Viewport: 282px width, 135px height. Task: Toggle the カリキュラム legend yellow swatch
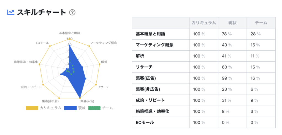point(32,108)
